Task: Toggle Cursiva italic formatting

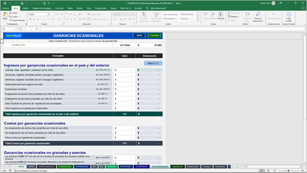Action: 34,19
